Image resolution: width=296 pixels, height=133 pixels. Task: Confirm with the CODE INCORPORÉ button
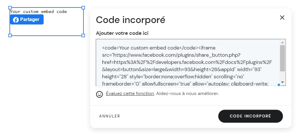click(250, 116)
